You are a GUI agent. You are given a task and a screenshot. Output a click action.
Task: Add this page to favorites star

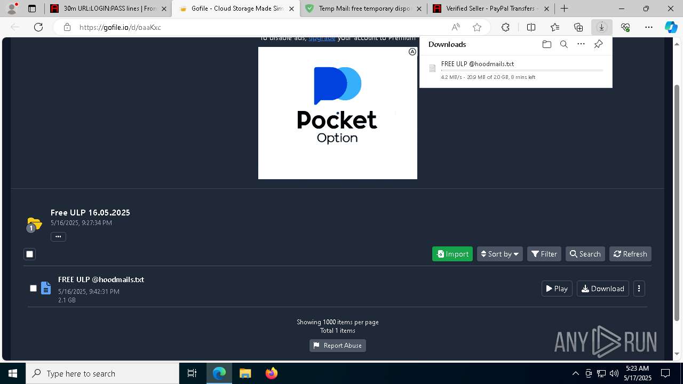pos(477,27)
